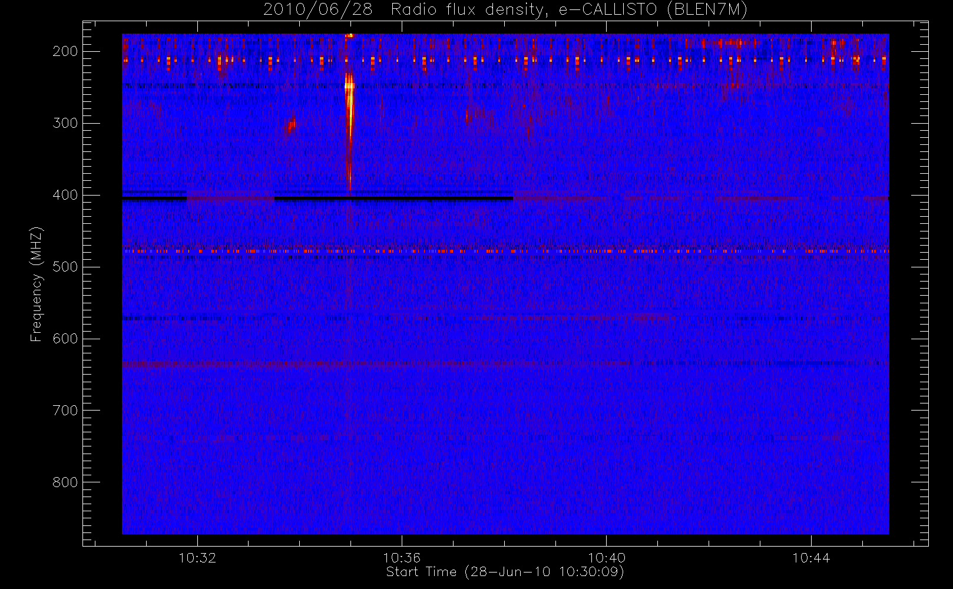The width and height of the screenshot is (953, 589).
Task: Click the plot title mentioning e-CALLISTO (BLEN7M)
Action: (x=505, y=9)
